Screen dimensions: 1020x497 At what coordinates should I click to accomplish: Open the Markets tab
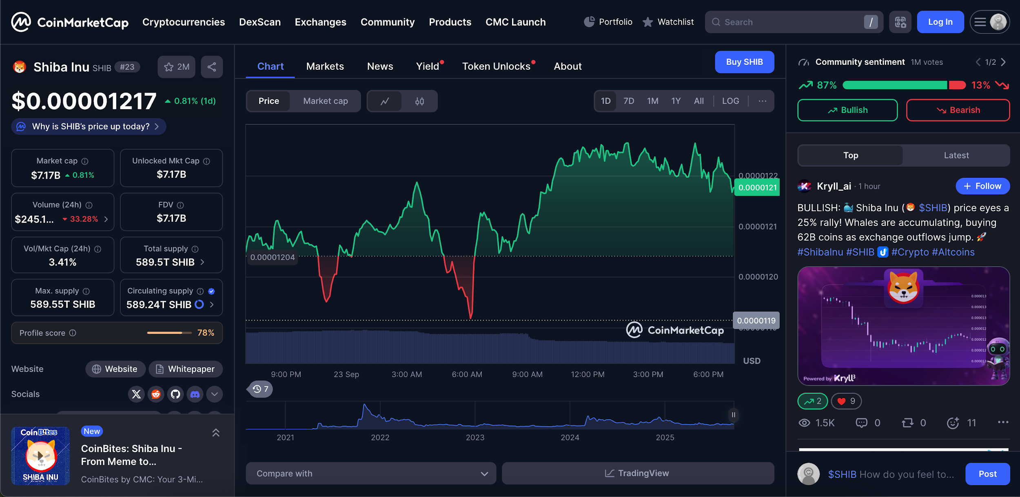(325, 66)
